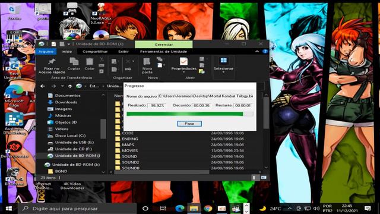Go forward with the right arrow
This screenshot has height=214, width=380.
53,86
